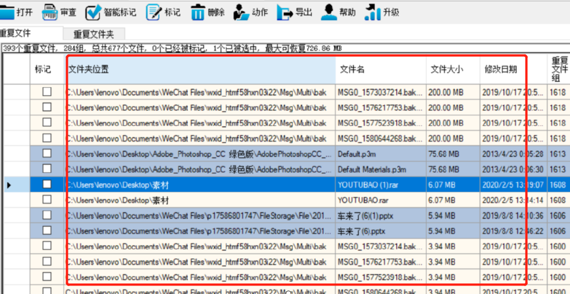The image size is (570, 294).
Task: Tick checkbox of YOUTUBAO.rar row
Action: pyautogui.click(x=47, y=200)
